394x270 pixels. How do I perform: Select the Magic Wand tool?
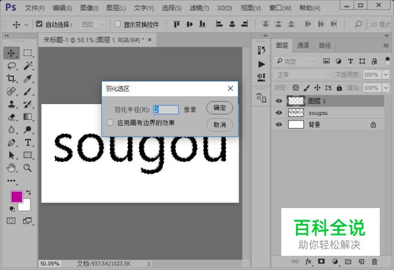pos(28,66)
